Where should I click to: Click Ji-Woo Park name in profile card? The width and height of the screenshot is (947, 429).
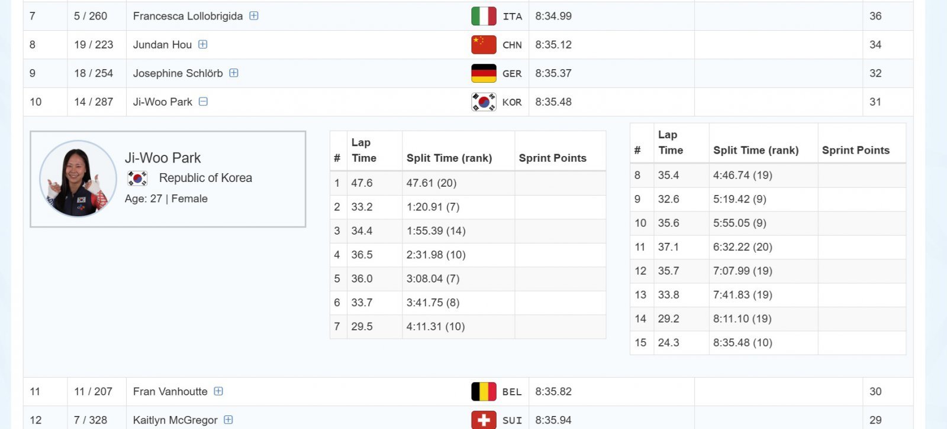[x=163, y=158]
